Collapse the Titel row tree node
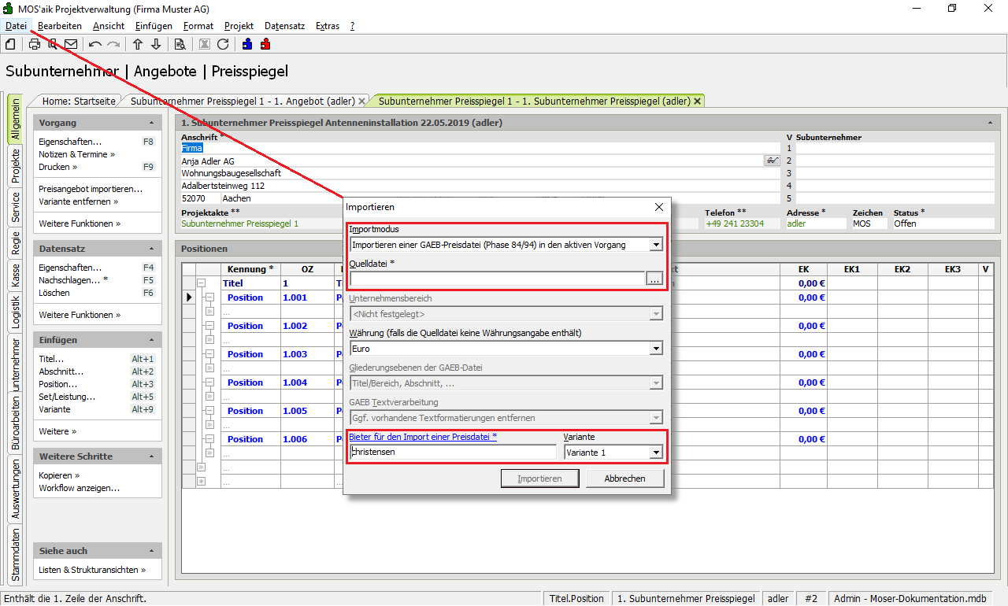 [x=201, y=283]
